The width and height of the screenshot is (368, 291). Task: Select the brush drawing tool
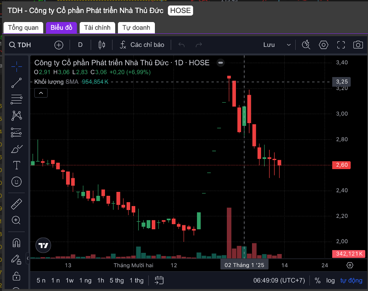(x=17, y=149)
